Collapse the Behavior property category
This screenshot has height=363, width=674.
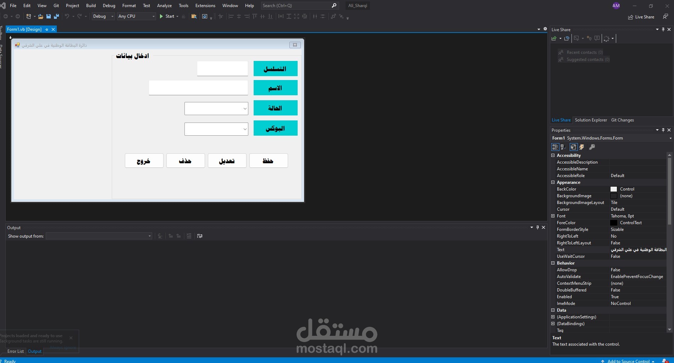point(553,263)
